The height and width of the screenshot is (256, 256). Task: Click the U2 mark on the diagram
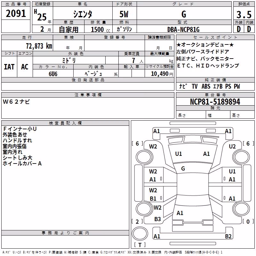(x=232, y=147)
